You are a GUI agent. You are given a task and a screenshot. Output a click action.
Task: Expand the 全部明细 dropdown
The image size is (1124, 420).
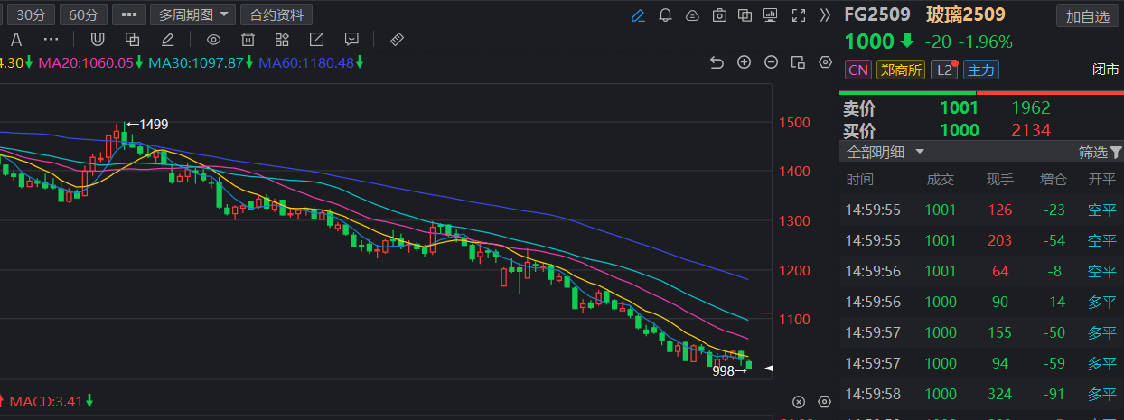(x=885, y=152)
